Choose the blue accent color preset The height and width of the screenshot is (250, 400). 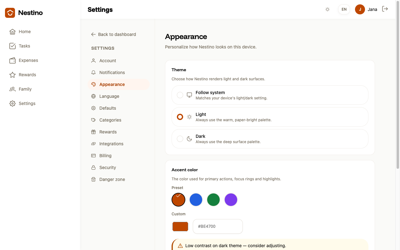pyautogui.click(x=196, y=200)
